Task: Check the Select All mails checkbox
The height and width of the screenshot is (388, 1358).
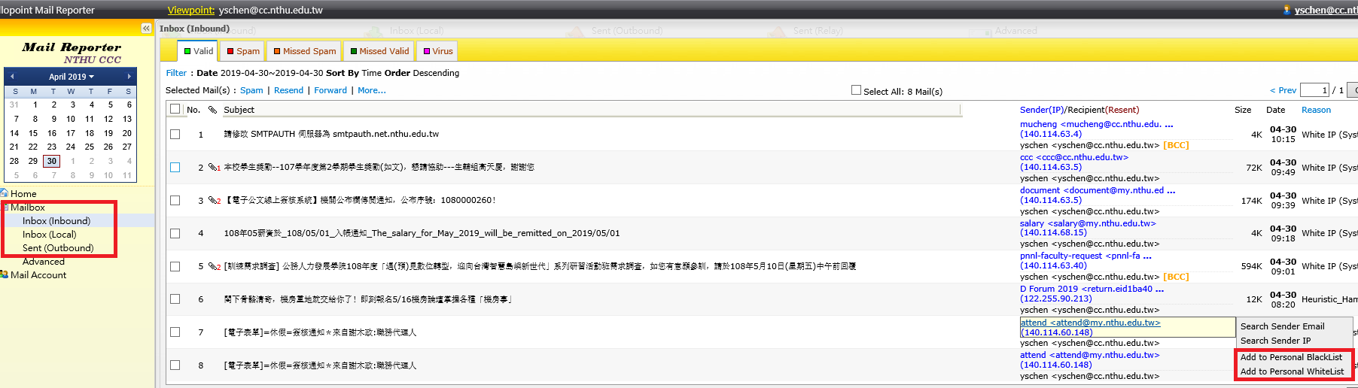Action: 856,90
